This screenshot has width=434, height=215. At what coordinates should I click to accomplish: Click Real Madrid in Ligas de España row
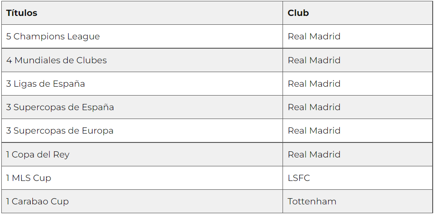[314, 84]
